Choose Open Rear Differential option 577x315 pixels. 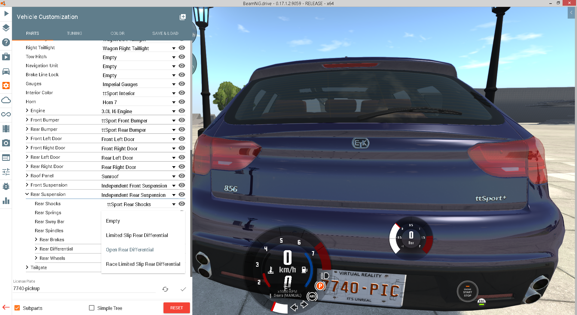coord(143,250)
